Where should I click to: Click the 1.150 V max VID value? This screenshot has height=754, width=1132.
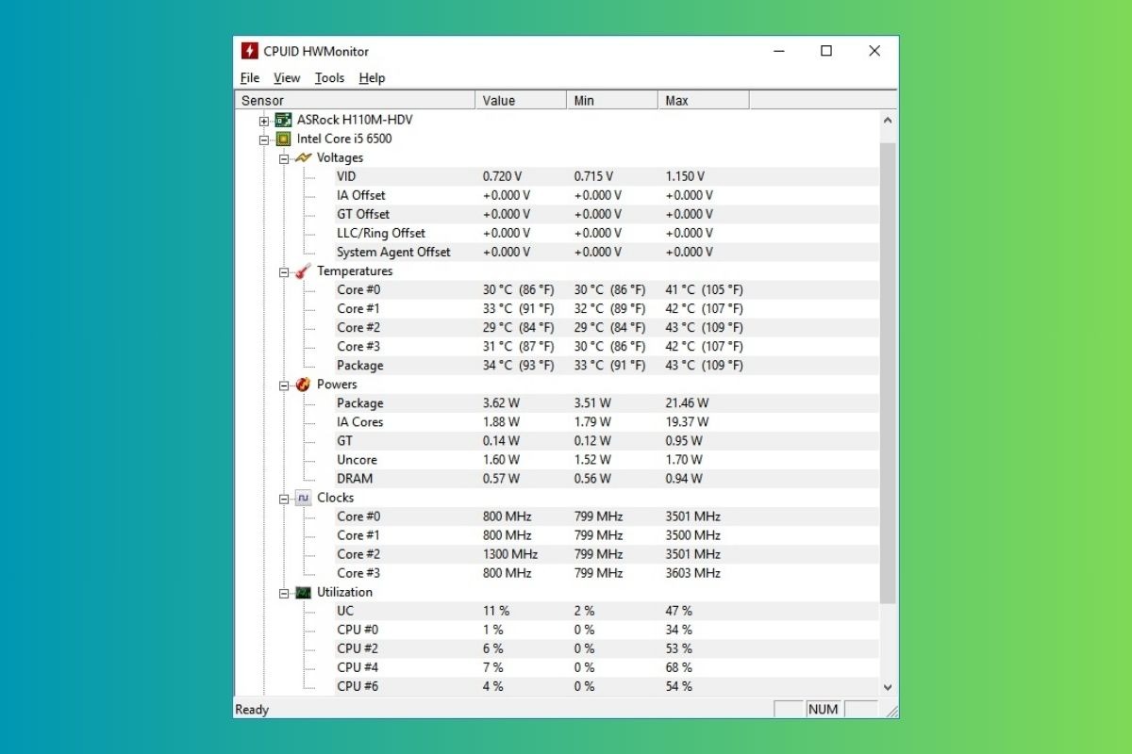[x=685, y=176]
